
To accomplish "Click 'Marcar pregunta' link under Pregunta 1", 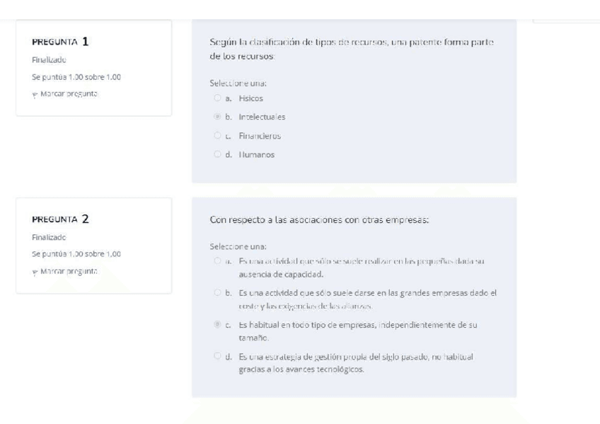I will click(x=69, y=94).
